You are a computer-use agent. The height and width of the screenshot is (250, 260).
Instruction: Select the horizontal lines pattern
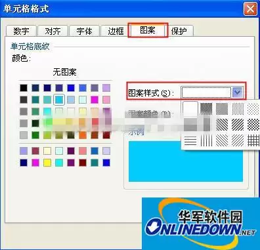click(x=190, y=140)
